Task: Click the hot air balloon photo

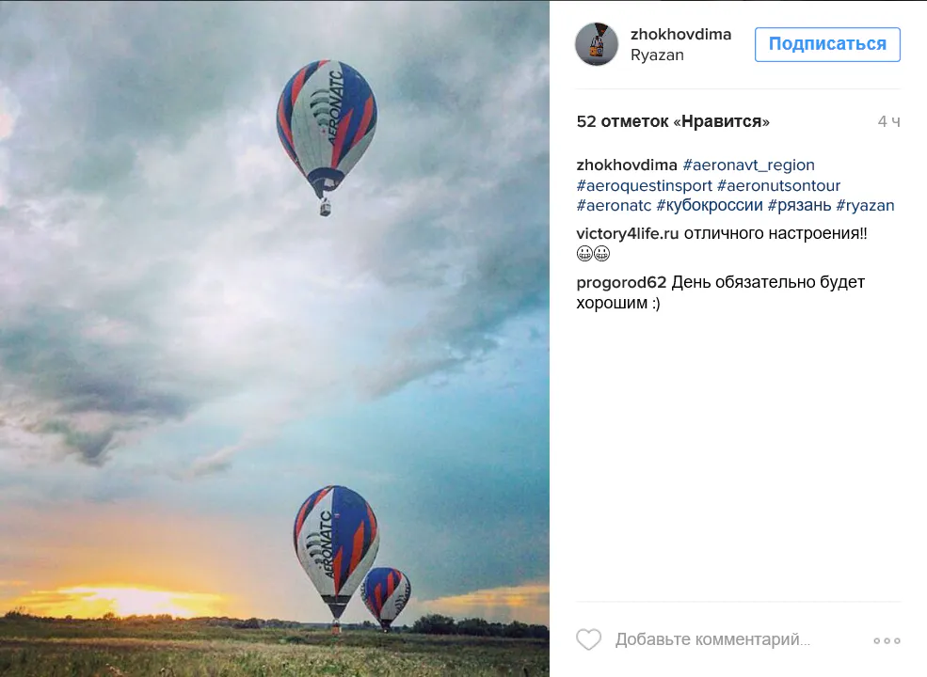Action: click(274, 338)
